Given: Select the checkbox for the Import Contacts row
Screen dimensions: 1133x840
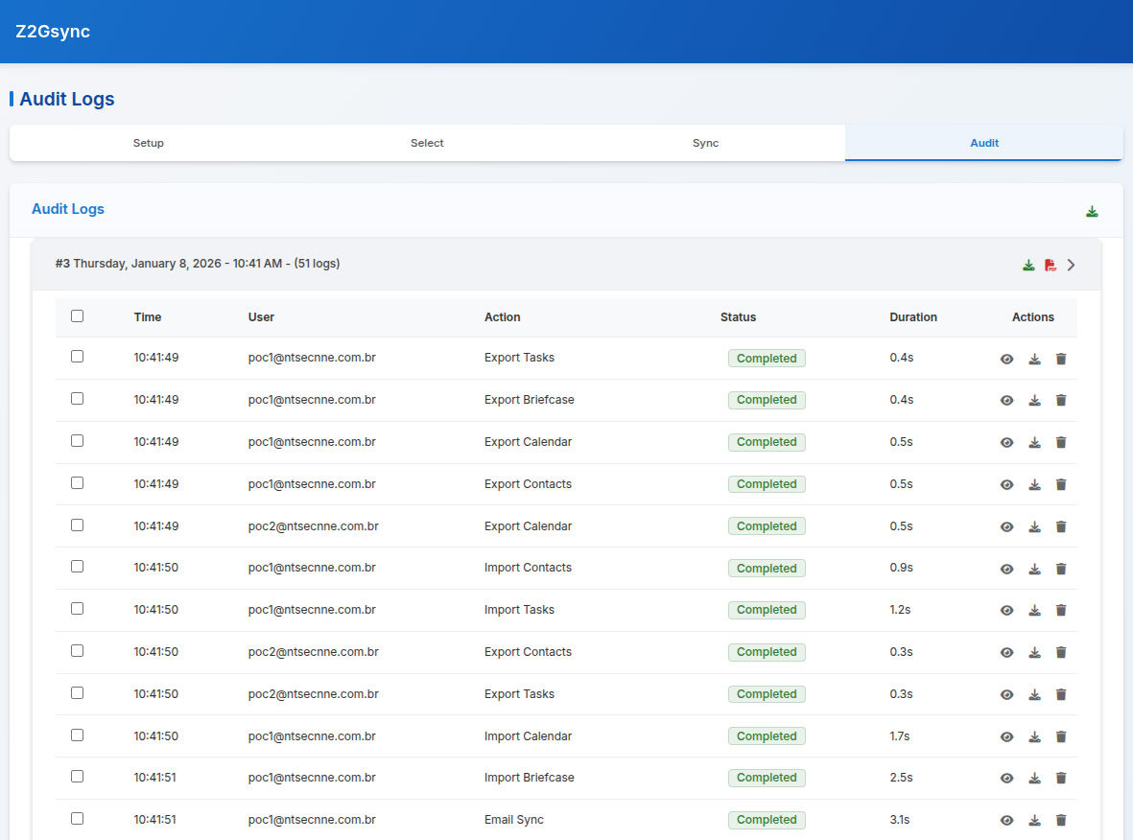Looking at the screenshot, I should (x=77, y=566).
